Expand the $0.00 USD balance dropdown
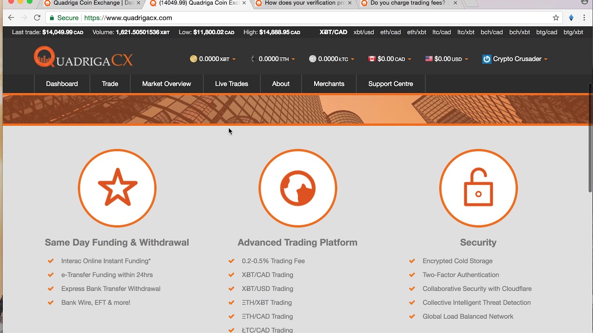 point(447,59)
